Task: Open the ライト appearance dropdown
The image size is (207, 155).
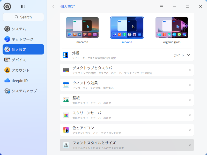Action: (x=182, y=55)
